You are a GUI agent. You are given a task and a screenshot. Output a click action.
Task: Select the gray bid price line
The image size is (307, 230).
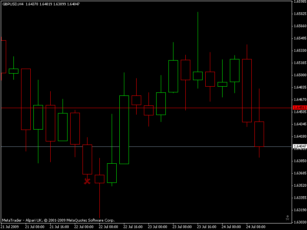pyautogui.click(x=146, y=146)
